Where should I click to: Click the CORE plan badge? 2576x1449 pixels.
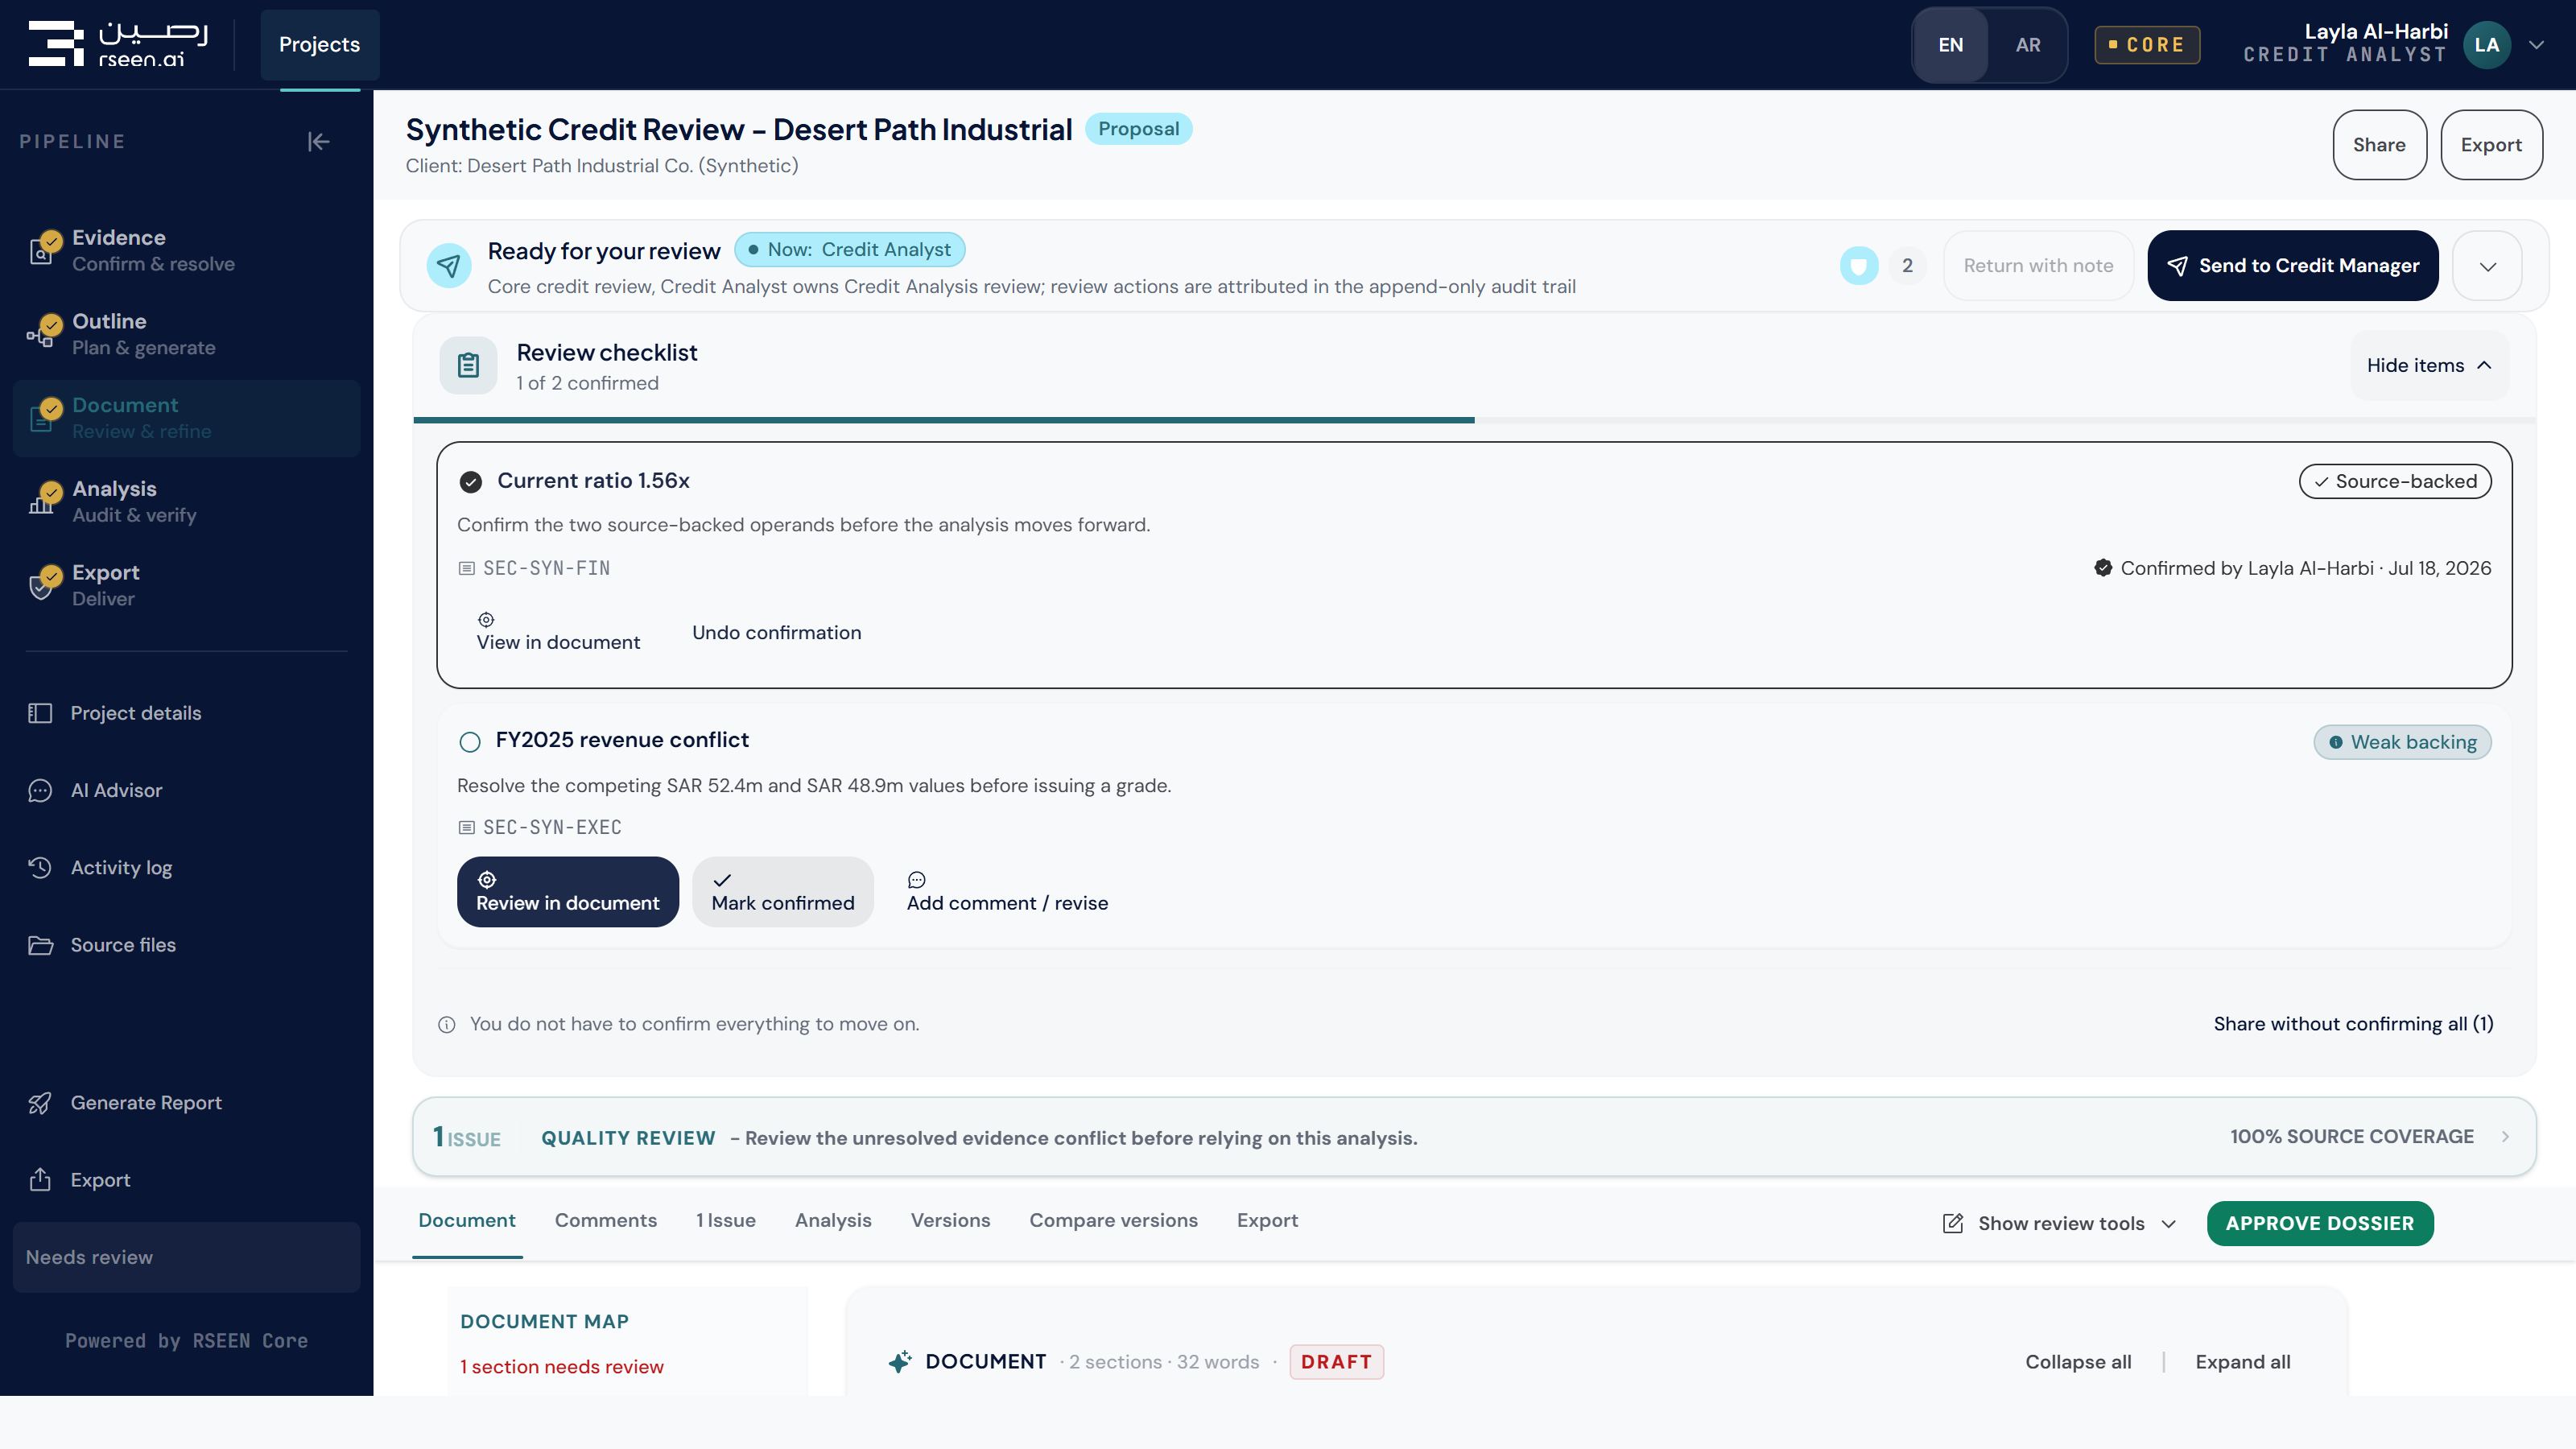tap(2147, 45)
